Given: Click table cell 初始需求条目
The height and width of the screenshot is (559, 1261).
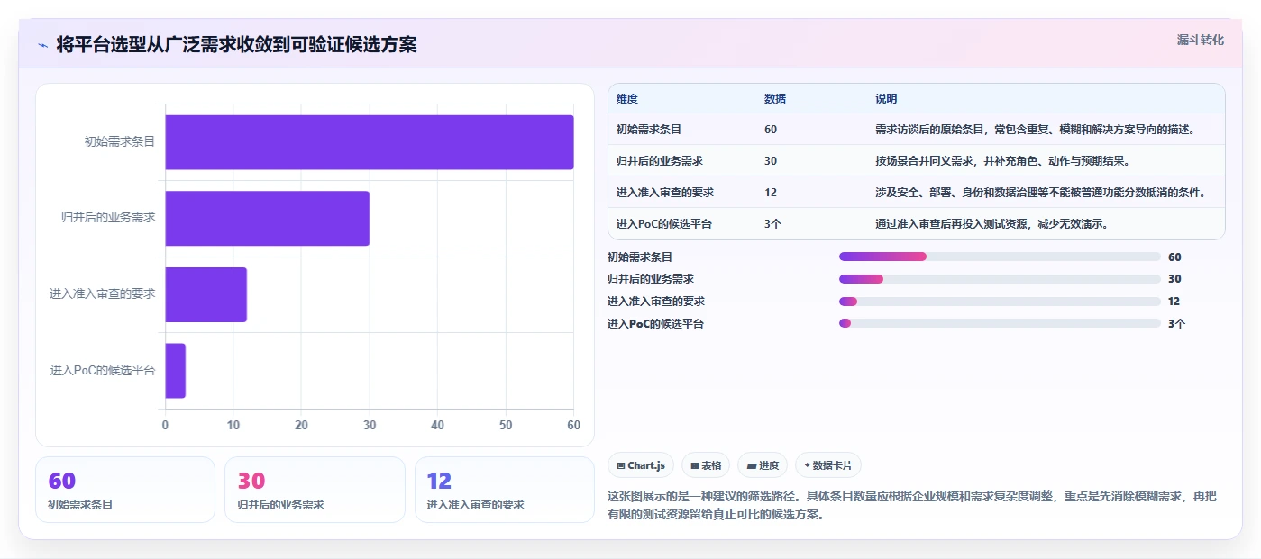Looking at the screenshot, I should pyautogui.click(x=649, y=129).
